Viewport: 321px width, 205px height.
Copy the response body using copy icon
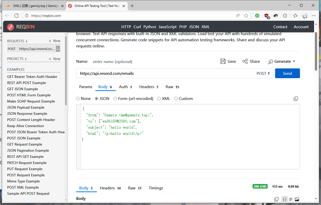pos(276,199)
